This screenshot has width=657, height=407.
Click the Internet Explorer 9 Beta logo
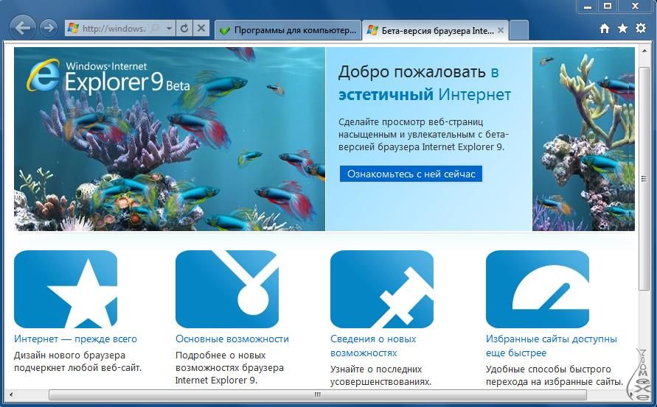108,77
